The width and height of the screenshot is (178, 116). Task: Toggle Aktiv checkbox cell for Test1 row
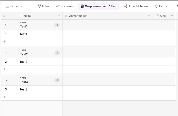coord(164,34)
